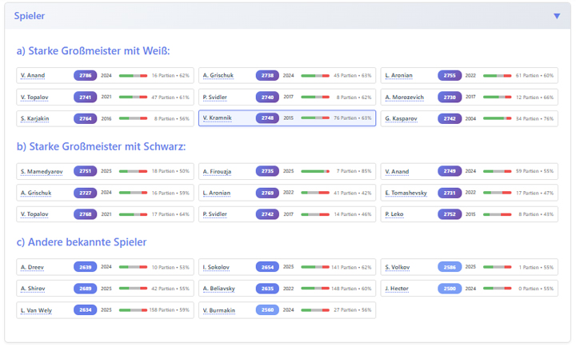The image size is (576, 347).
Task: Open A. Firouzja player link
Action: [x=218, y=171]
